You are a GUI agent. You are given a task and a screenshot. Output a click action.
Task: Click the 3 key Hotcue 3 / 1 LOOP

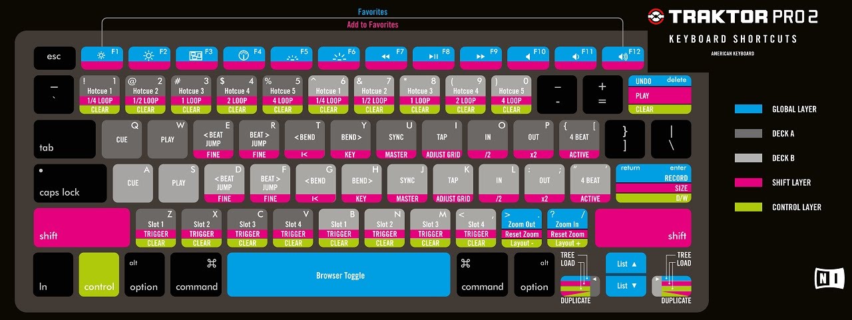click(191, 94)
